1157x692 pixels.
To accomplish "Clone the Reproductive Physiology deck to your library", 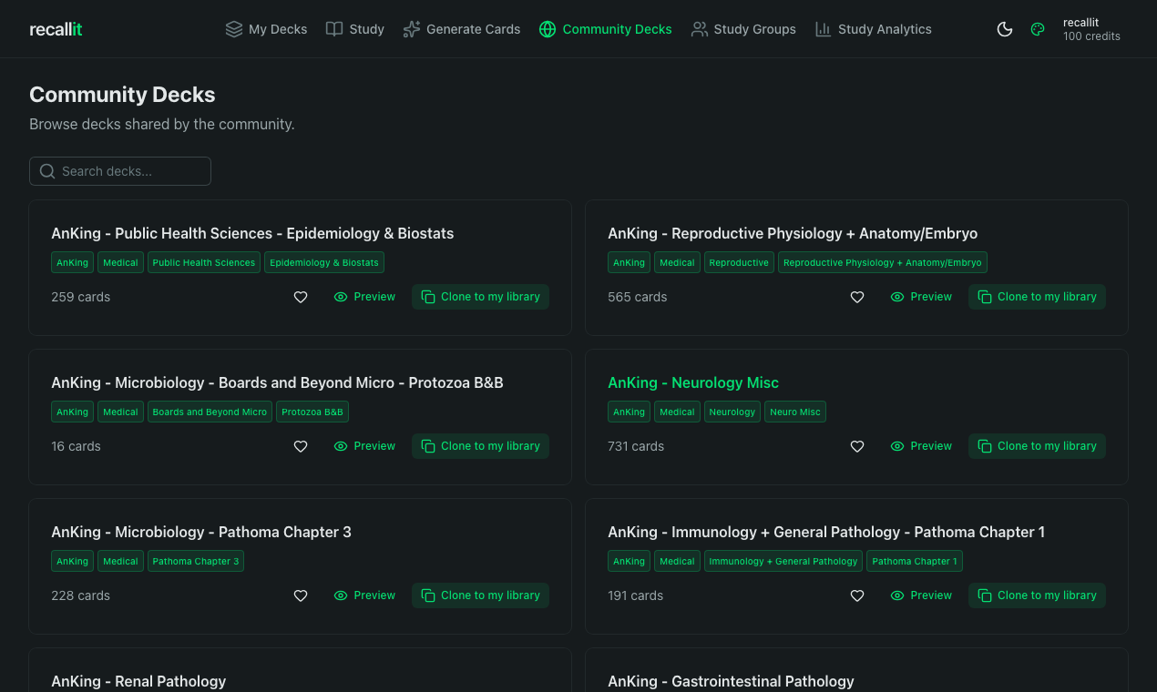I will pos(1037,296).
